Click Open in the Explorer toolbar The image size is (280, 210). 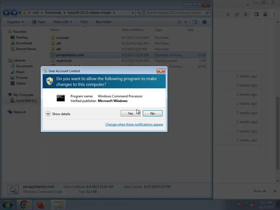click(x=39, y=22)
